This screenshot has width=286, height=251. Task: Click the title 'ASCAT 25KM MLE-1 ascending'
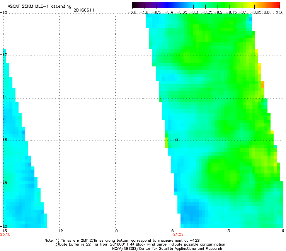(39, 7)
